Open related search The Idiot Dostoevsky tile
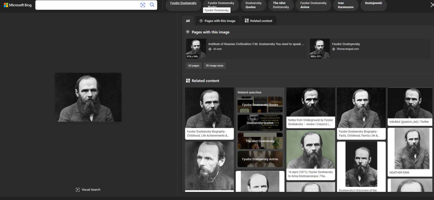 [260, 141]
